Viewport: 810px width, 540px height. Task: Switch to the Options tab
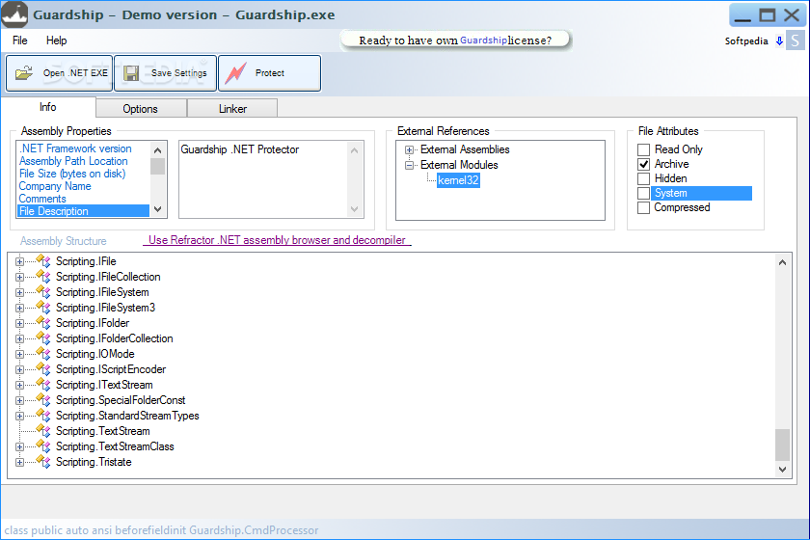(141, 109)
